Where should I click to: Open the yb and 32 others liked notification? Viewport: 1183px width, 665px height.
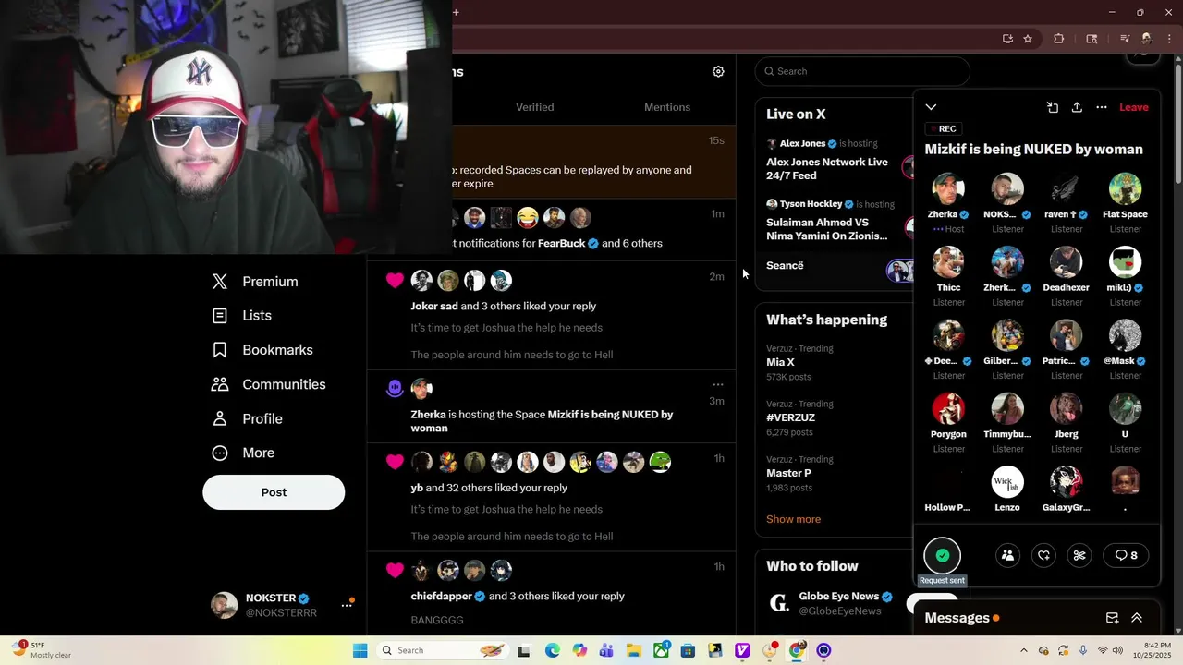coord(552,498)
